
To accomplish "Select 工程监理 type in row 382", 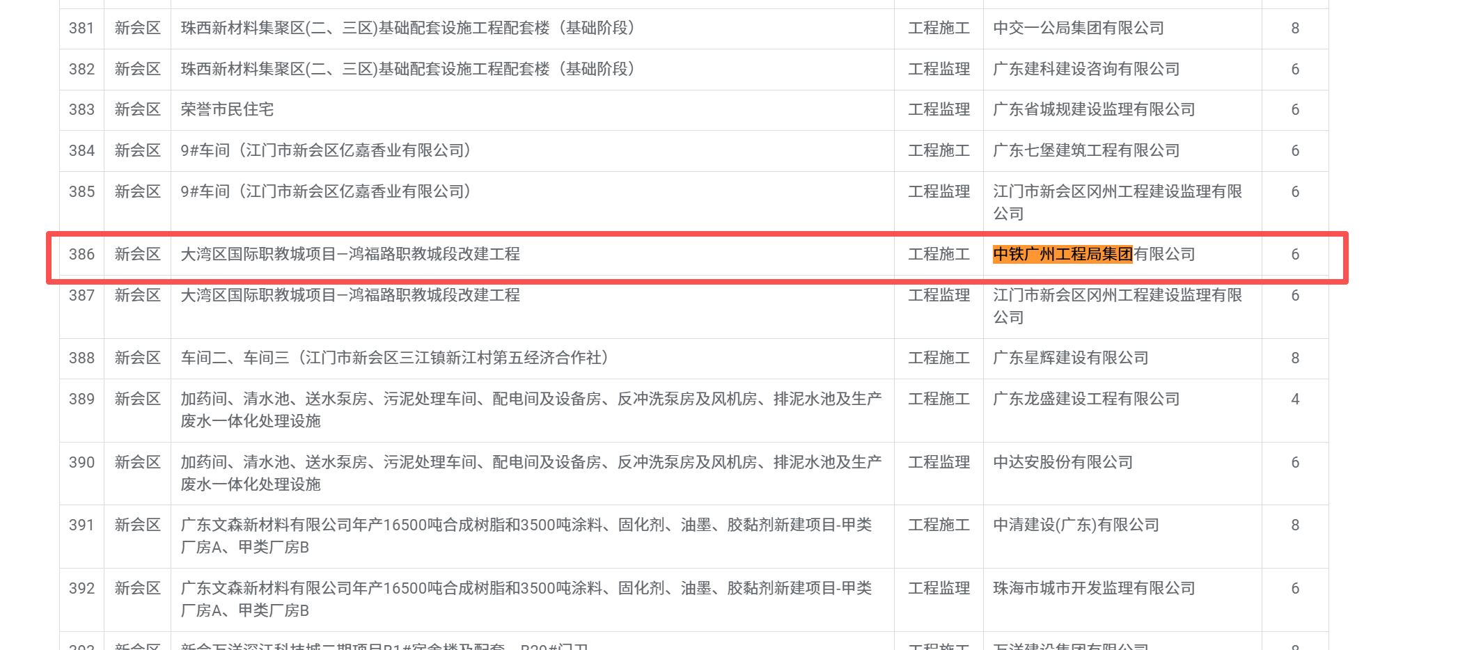I will click(x=939, y=70).
